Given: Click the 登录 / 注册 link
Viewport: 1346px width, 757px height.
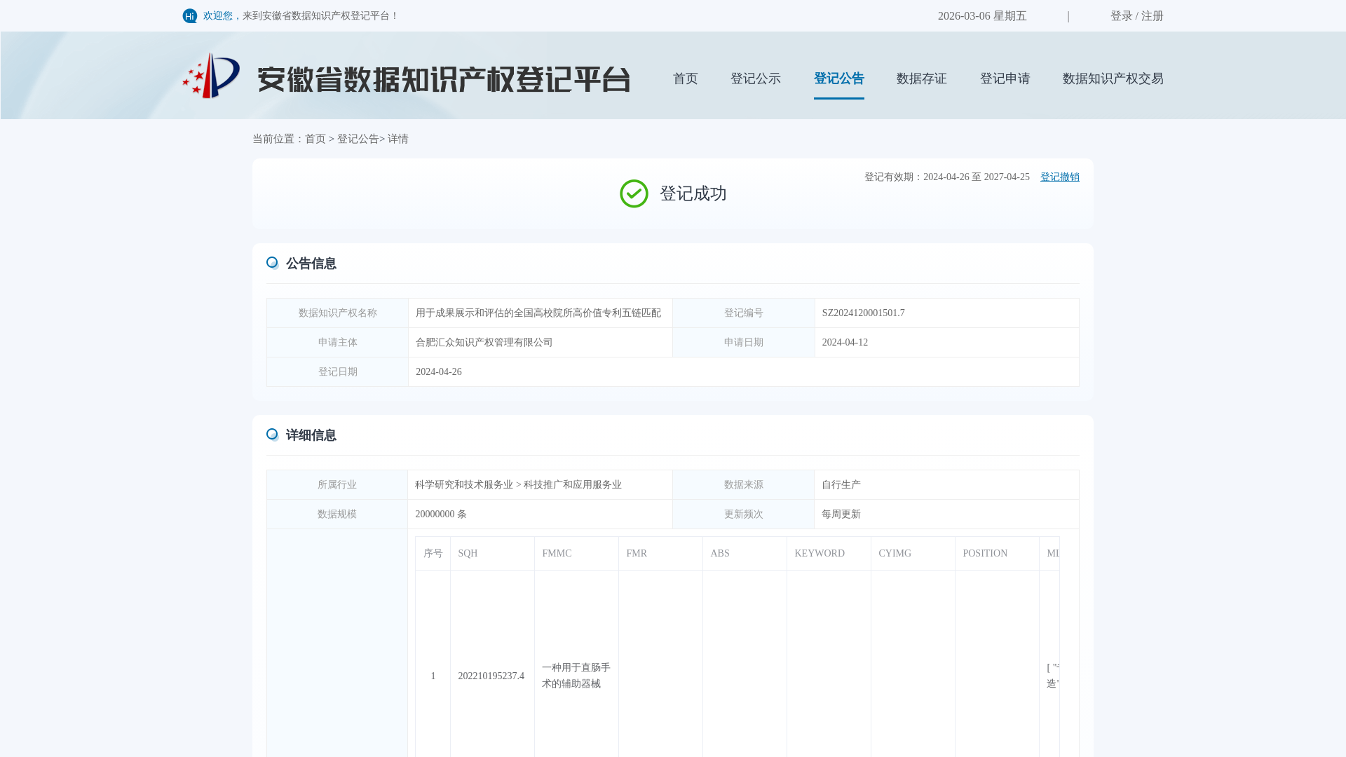Looking at the screenshot, I should pyautogui.click(x=1136, y=16).
